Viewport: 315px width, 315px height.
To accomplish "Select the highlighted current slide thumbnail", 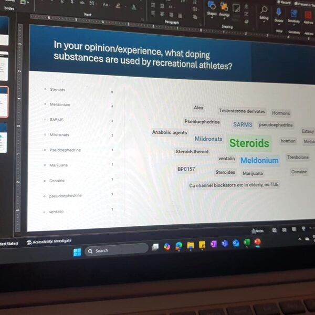I will point(4,101).
